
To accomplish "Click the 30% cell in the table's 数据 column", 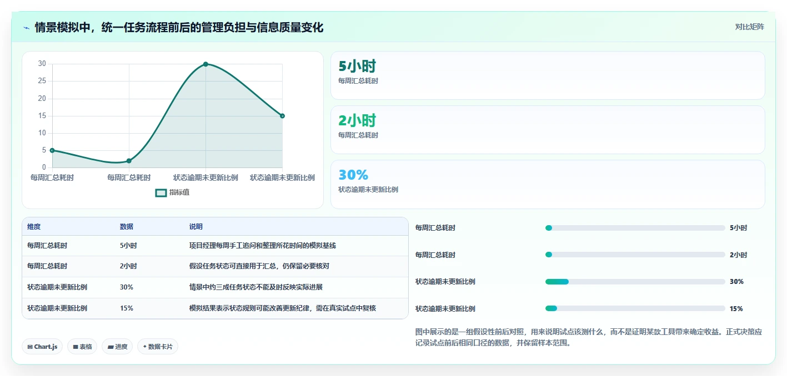I will [127, 287].
